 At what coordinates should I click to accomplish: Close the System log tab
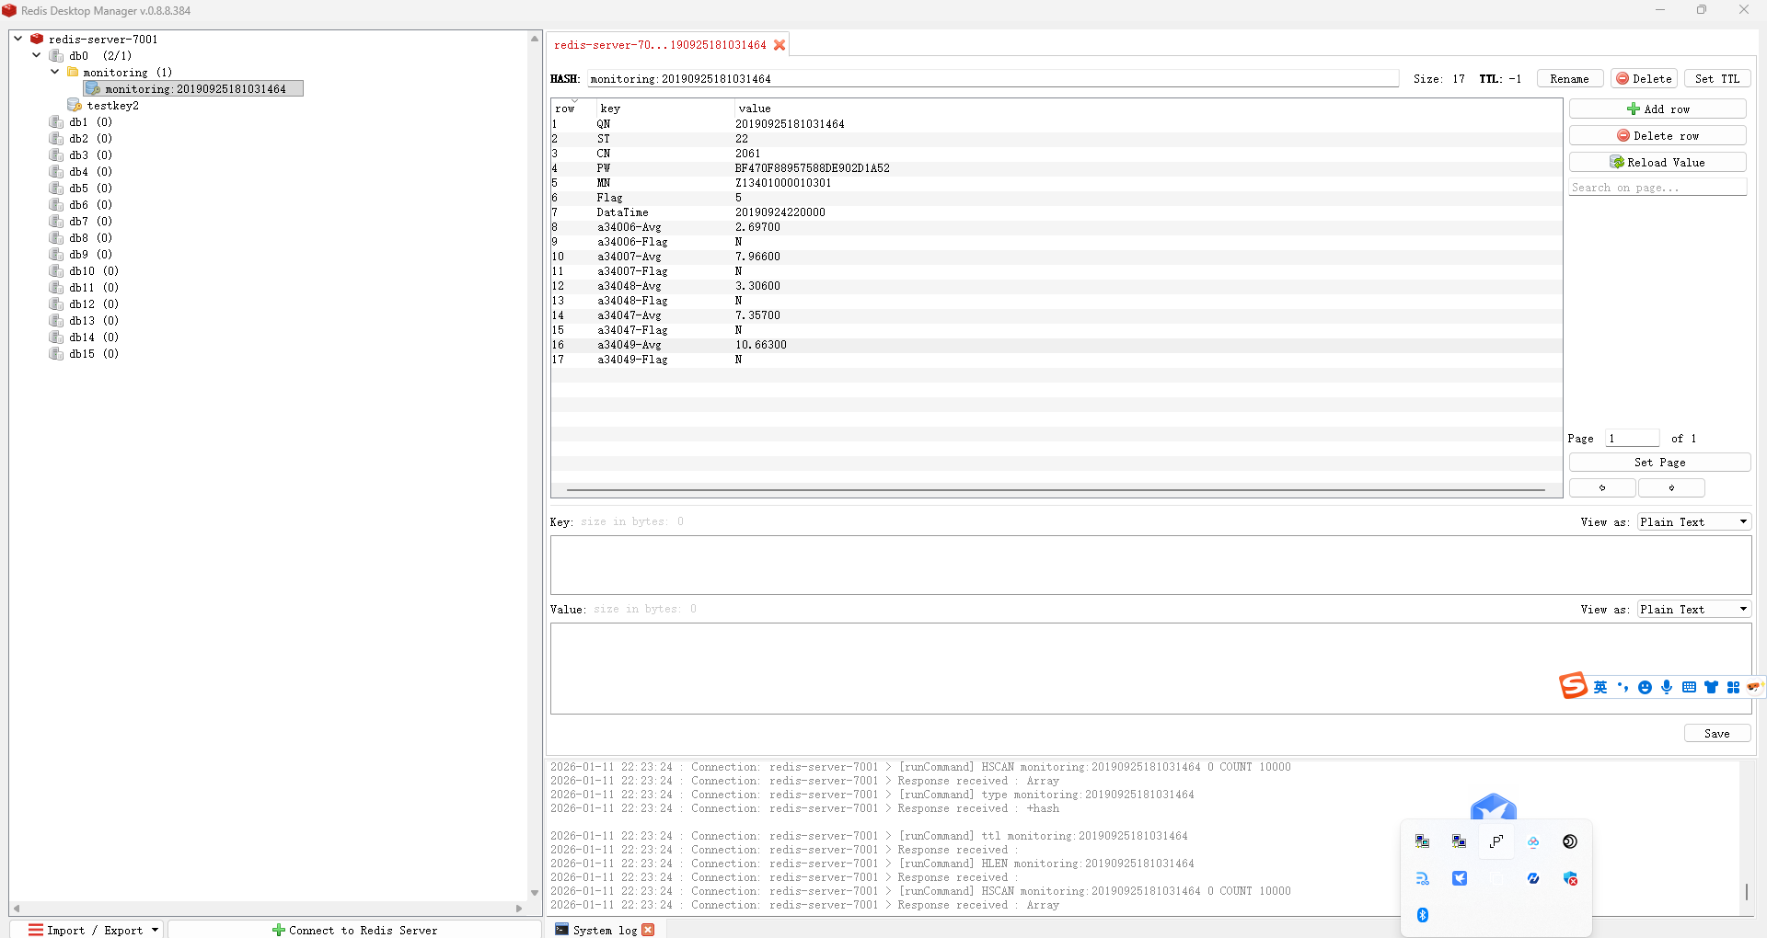click(648, 930)
